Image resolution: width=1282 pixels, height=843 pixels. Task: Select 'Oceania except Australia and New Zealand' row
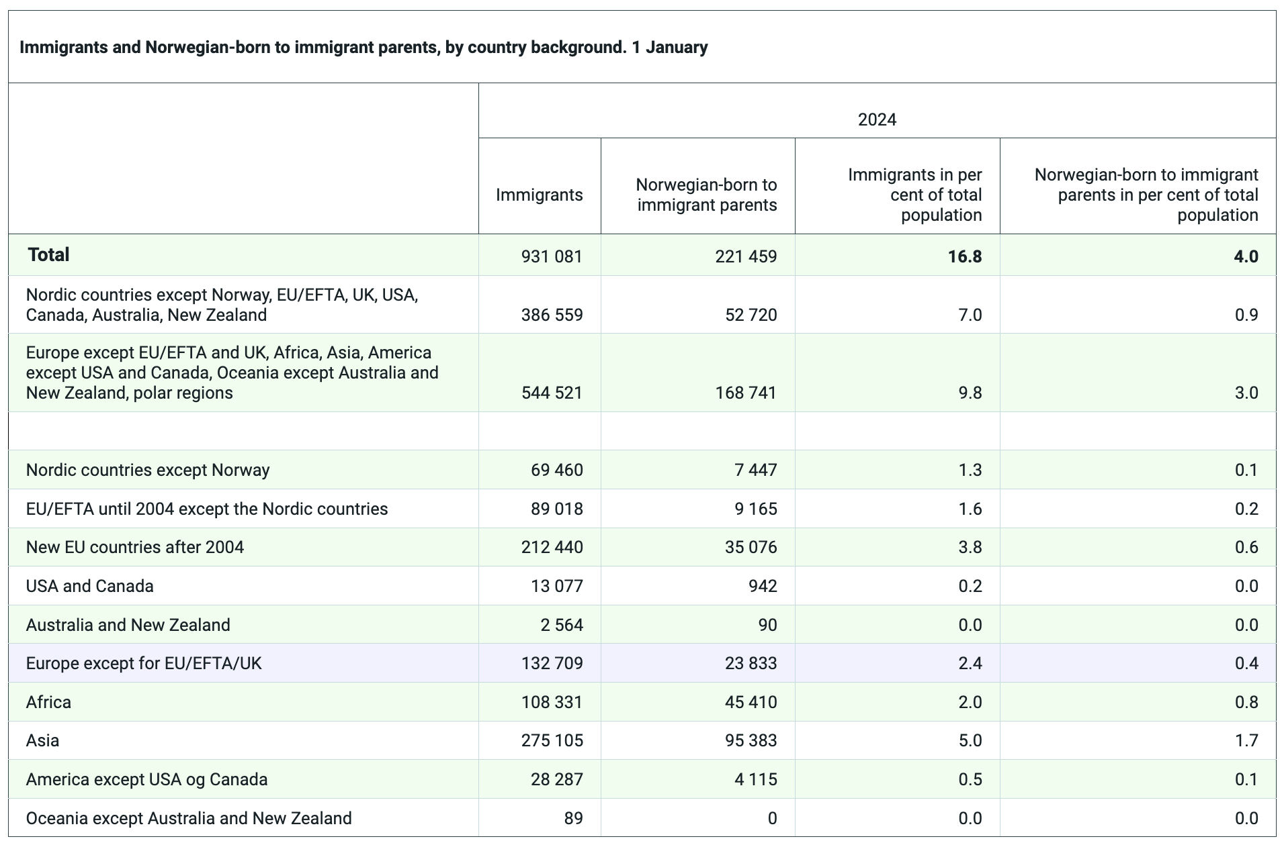(189, 818)
